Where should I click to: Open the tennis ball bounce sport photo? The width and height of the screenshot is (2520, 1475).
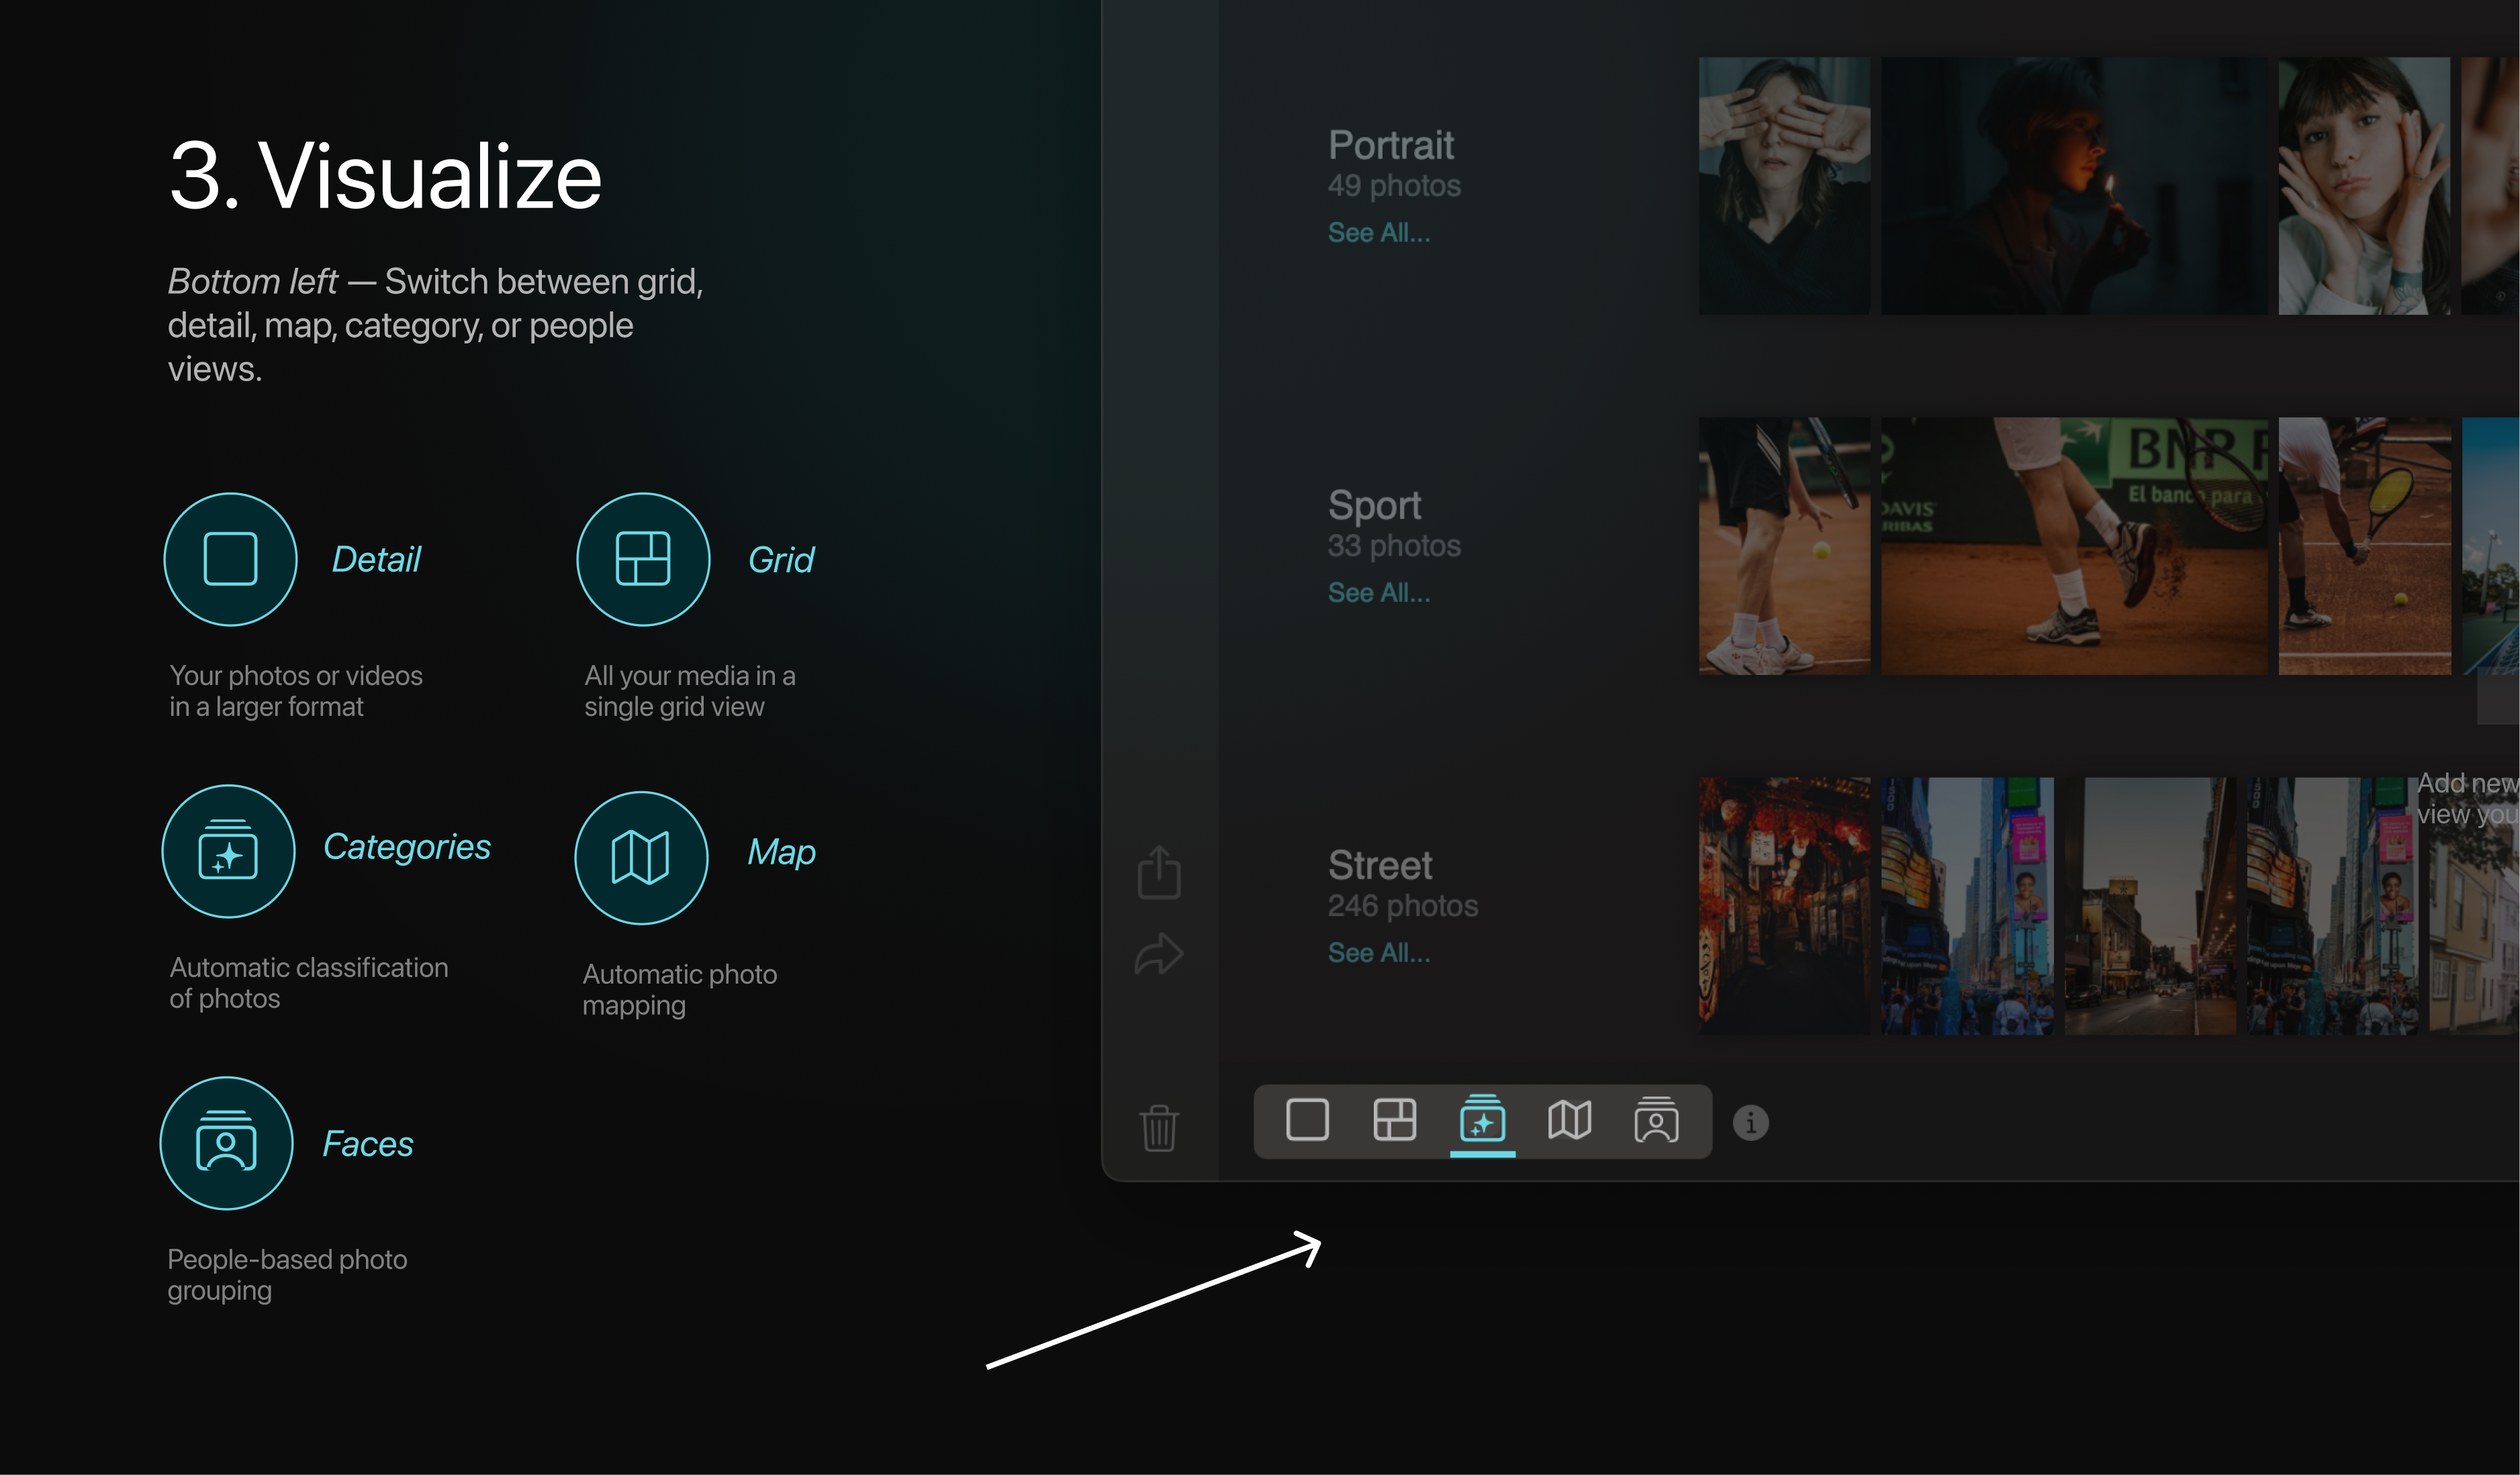[x=1784, y=546]
